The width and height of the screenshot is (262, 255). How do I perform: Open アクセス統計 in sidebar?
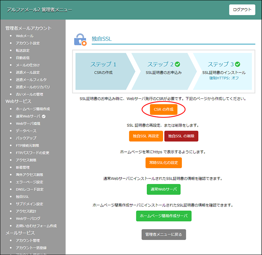coord(26,211)
